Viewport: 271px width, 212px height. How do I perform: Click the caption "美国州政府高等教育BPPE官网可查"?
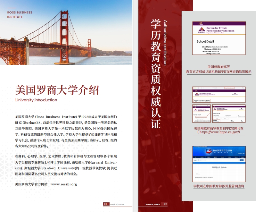point(219,128)
